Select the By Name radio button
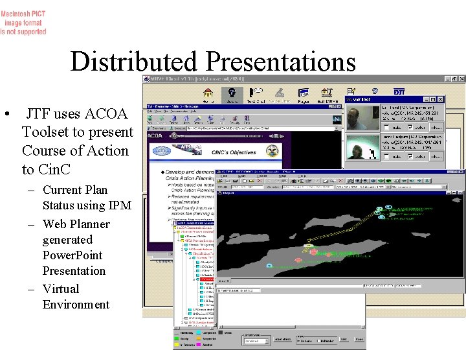The width and height of the screenshot is (466, 350). (x=299, y=341)
